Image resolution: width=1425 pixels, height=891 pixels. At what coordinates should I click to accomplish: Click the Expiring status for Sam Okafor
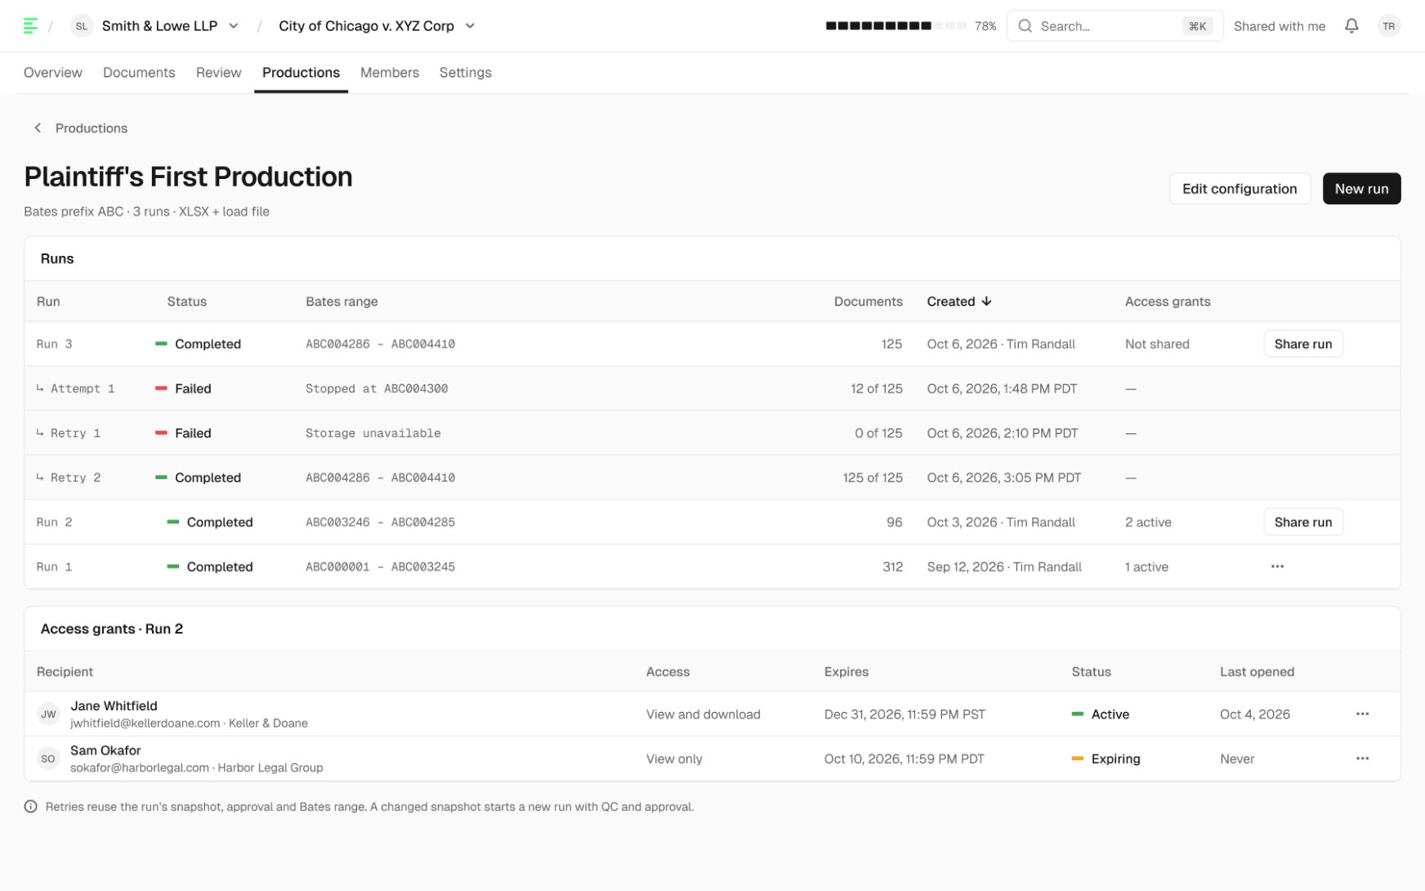(1106, 759)
